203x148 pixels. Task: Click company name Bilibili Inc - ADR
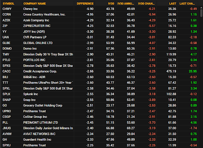click(x=34, y=77)
